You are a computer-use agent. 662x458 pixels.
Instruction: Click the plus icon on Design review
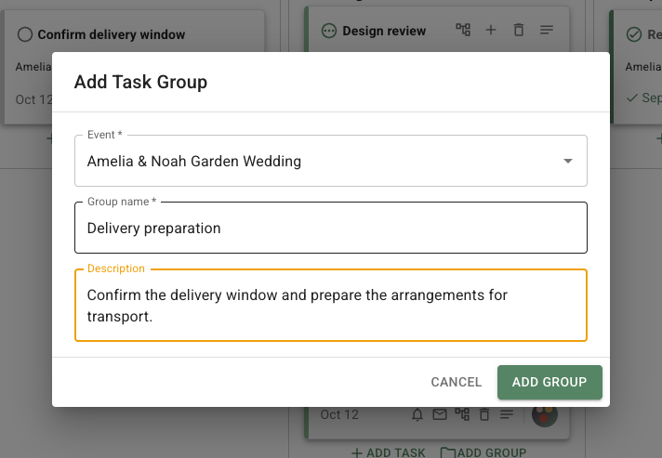(491, 30)
